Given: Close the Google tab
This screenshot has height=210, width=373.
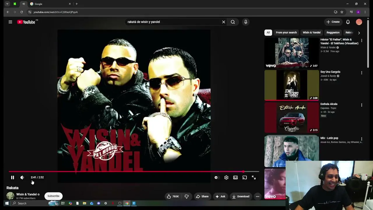Looking at the screenshot, I should (x=70, y=4).
